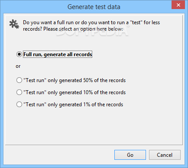Screen dimensions: 188x168
Task: Click the gear cogs icon beside the question
Action: [x=14, y=24]
